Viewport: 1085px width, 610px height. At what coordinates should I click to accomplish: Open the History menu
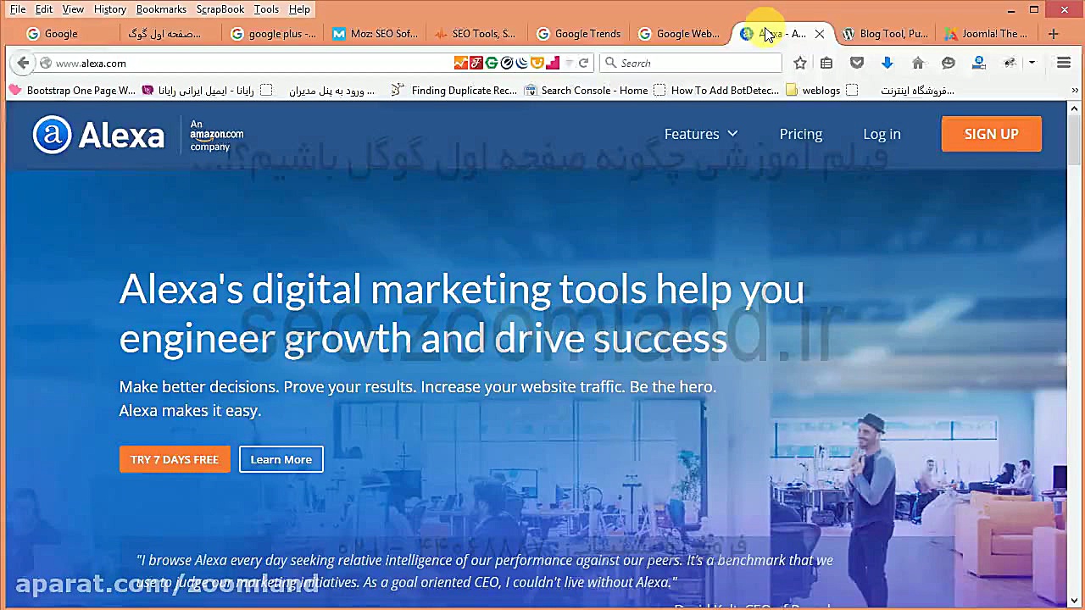pyautogui.click(x=110, y=9)
